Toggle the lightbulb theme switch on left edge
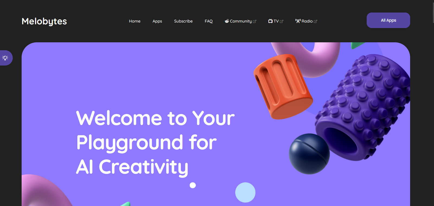 (x=5, y=58)
